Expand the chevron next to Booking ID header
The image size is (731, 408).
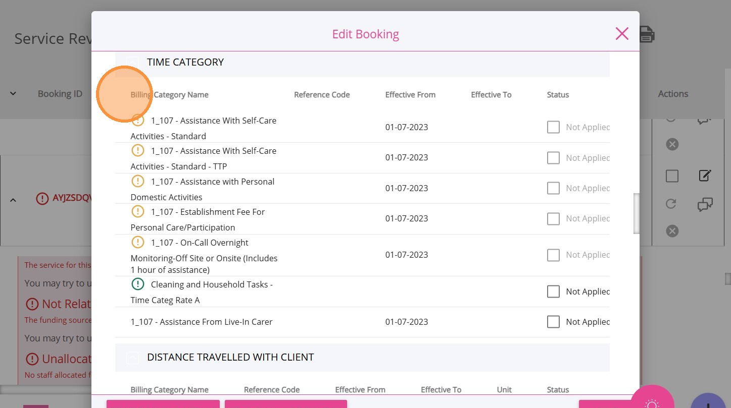[x=13, y=94]
